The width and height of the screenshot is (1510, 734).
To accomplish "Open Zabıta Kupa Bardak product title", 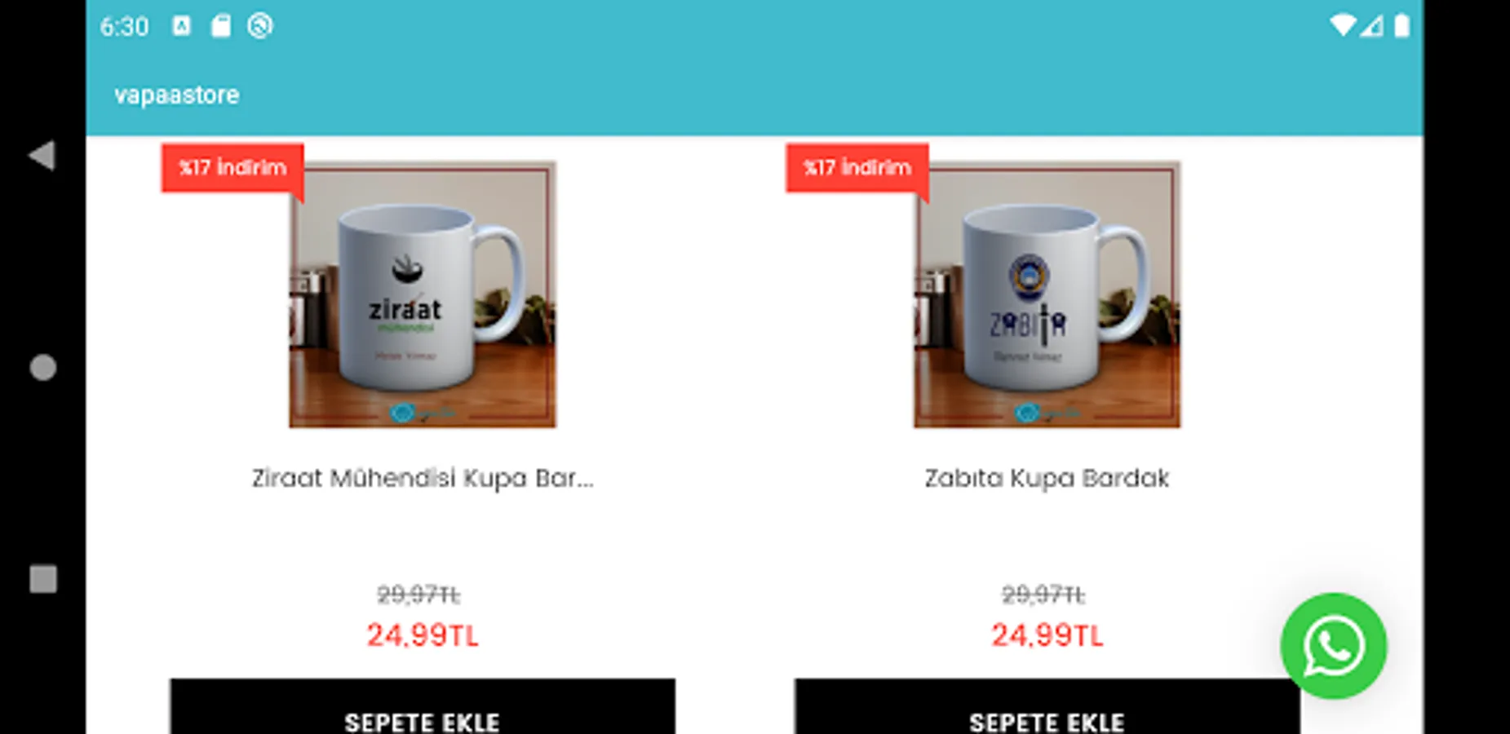I will (x=1047, y=478).
